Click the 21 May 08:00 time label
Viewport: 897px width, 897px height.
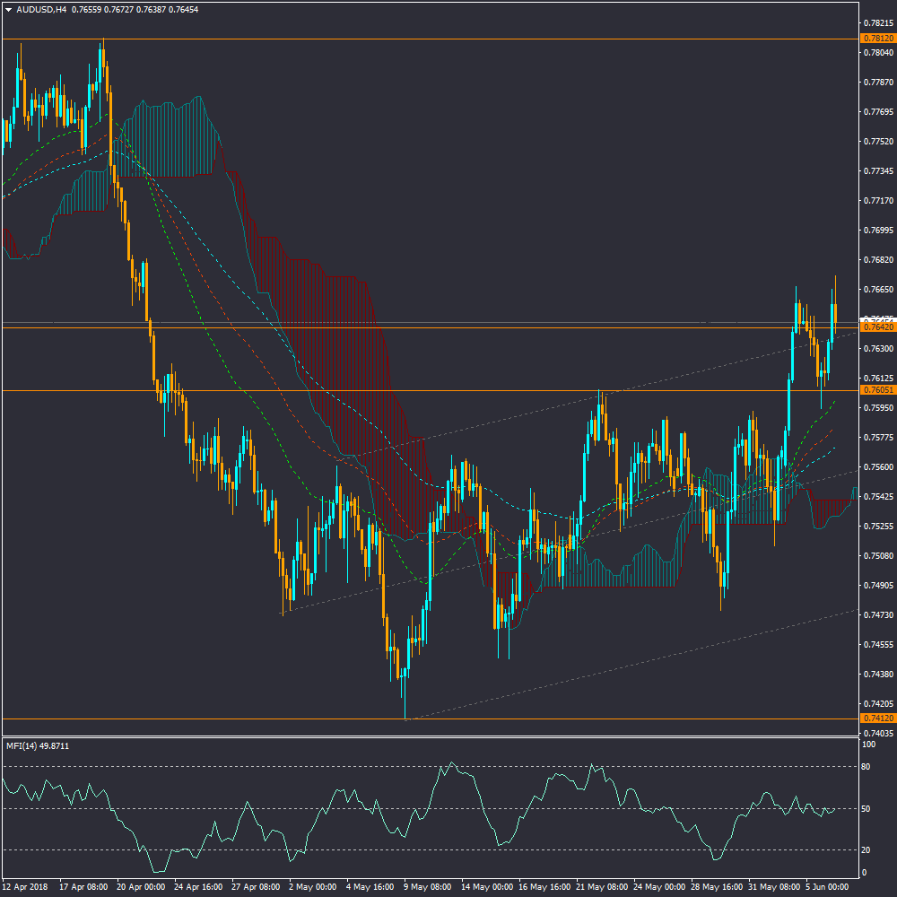[600, 886]
